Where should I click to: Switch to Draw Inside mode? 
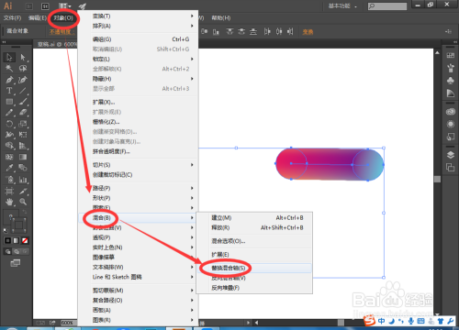pyautogui.click(x=25, y=251)
